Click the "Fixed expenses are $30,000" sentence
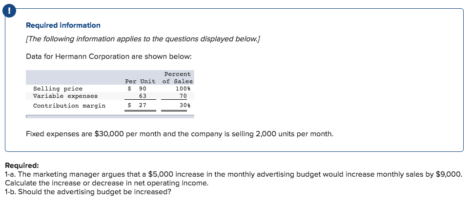Viewport: 472px width, 202px height. [180, 133]
